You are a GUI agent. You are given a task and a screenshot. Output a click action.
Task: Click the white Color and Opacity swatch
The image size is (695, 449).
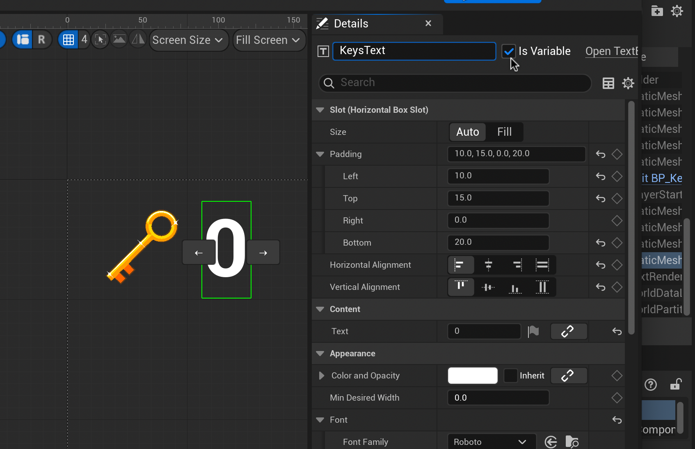pyautogui.click(x=473, y=376)
